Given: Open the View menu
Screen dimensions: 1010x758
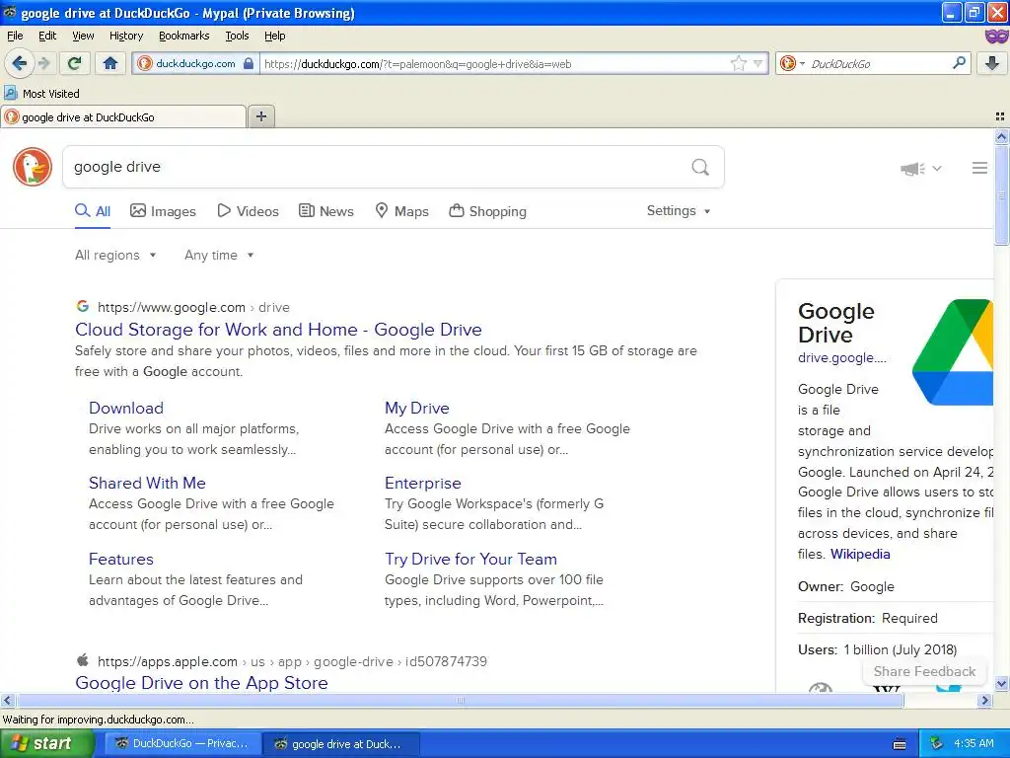Looking at the screenshot, I should [x=83, y=36].
